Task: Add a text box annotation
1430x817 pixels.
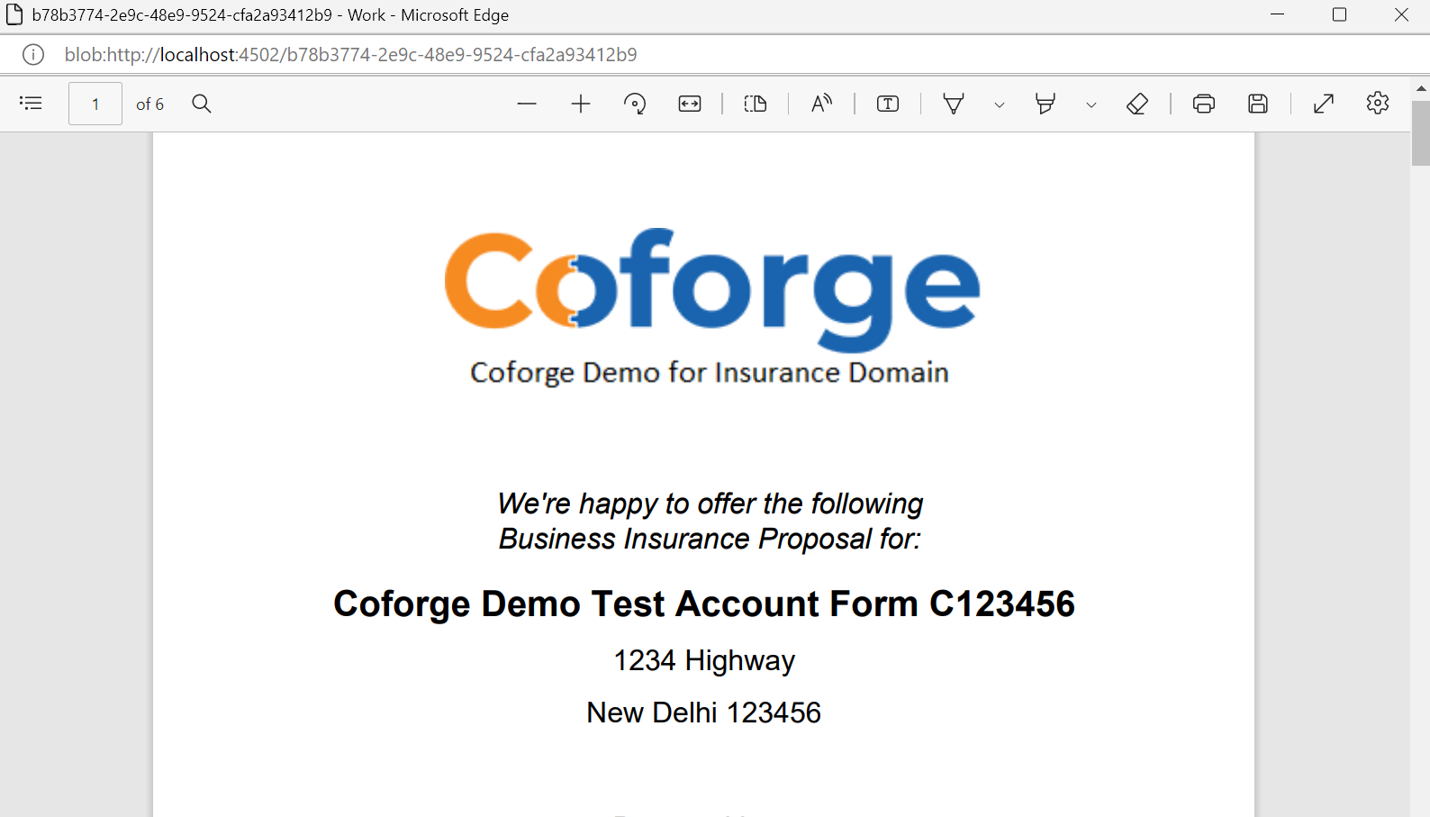Action: coord(888,104)
